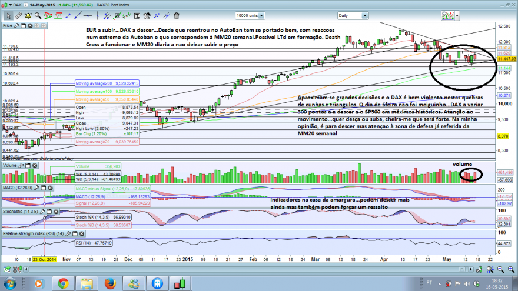Zoom in on the chart
Screen dimensions: 518x291
click(x=511, y=270)
